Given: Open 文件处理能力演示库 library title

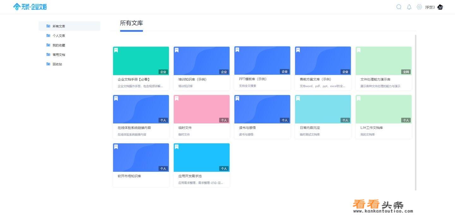Looking at the screenshot, I should pyautogui.click(x=375, y=79).
